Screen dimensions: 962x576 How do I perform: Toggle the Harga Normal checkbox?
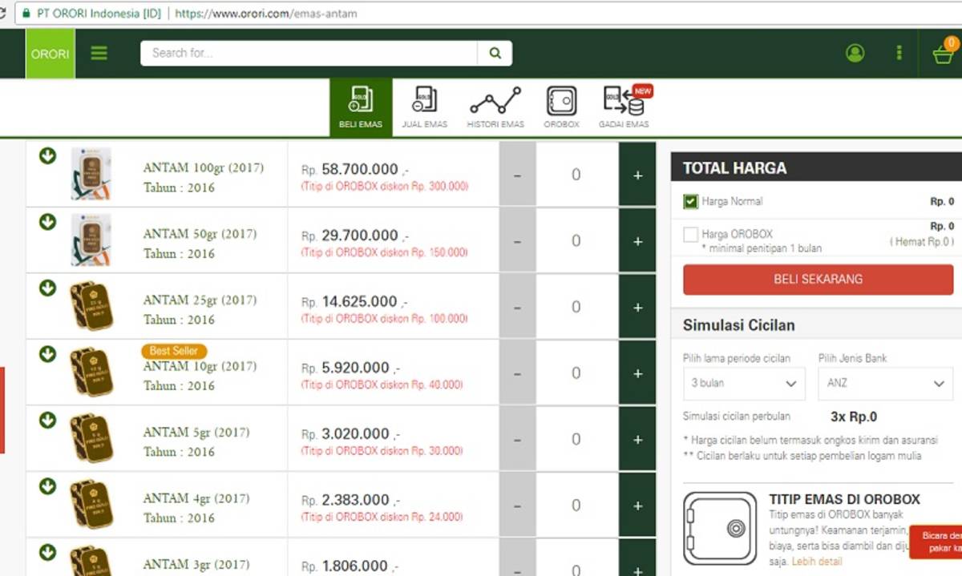click(x=690, y=202)
